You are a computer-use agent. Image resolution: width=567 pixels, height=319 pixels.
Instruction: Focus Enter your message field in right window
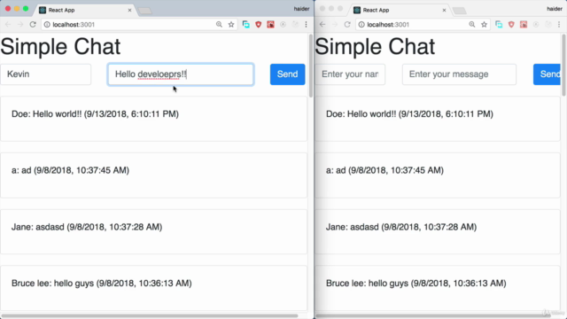[x=459, y=74]
